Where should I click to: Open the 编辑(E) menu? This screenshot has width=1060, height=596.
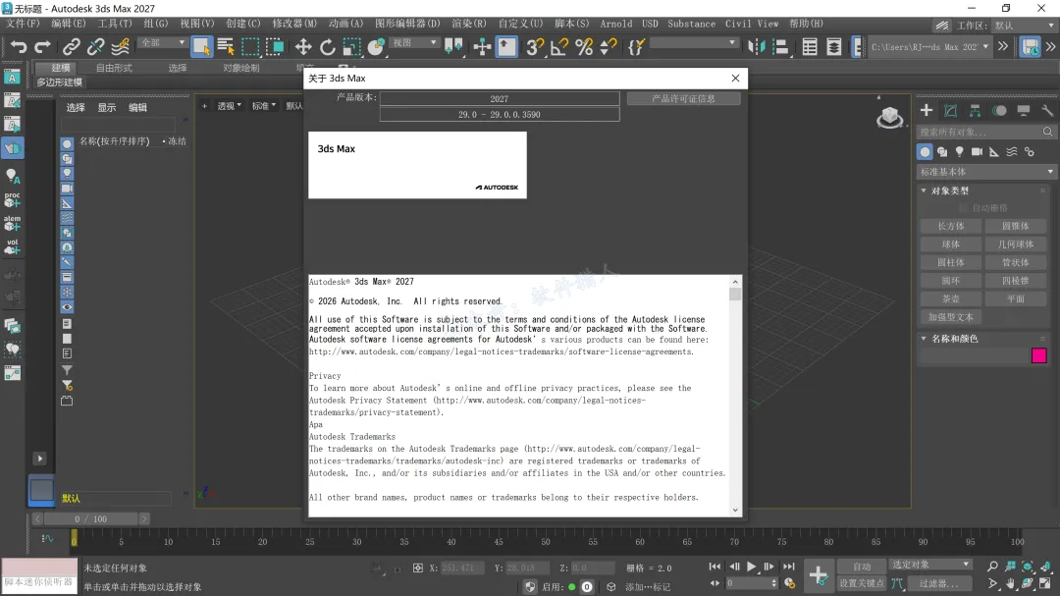pos(69,24)
